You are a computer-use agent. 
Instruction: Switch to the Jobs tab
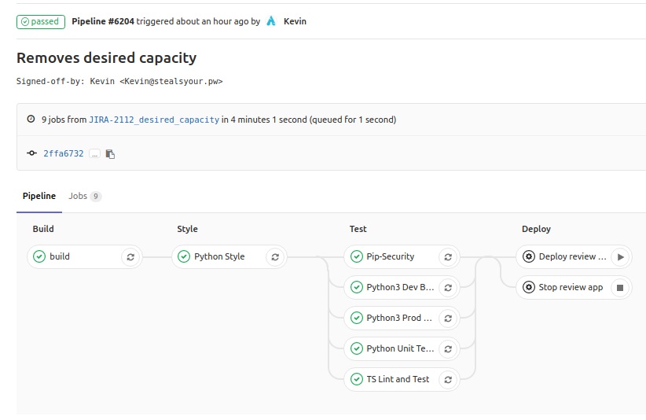click(x=85, y=196)
